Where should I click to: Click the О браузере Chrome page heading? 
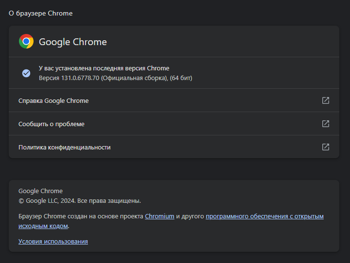tap(41, 14)
